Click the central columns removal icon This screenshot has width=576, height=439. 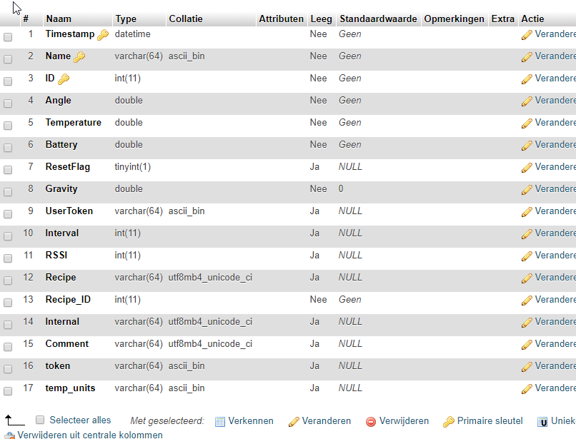9,435
